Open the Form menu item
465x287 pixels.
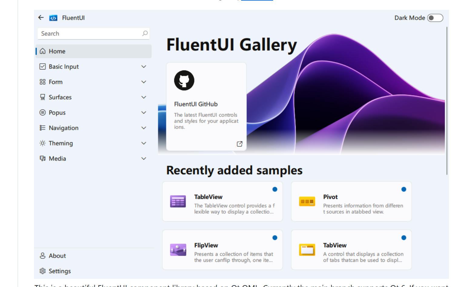click(x=94, y=82)
